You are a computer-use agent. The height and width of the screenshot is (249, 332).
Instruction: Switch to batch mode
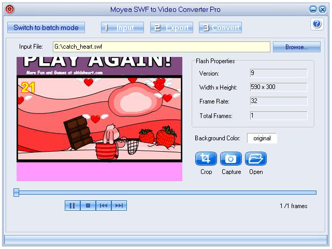point(46,27)
